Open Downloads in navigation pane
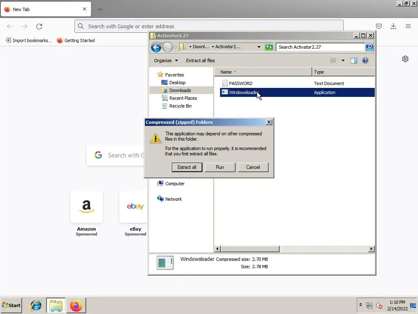418x314 pixels. [x=180, y=90]
